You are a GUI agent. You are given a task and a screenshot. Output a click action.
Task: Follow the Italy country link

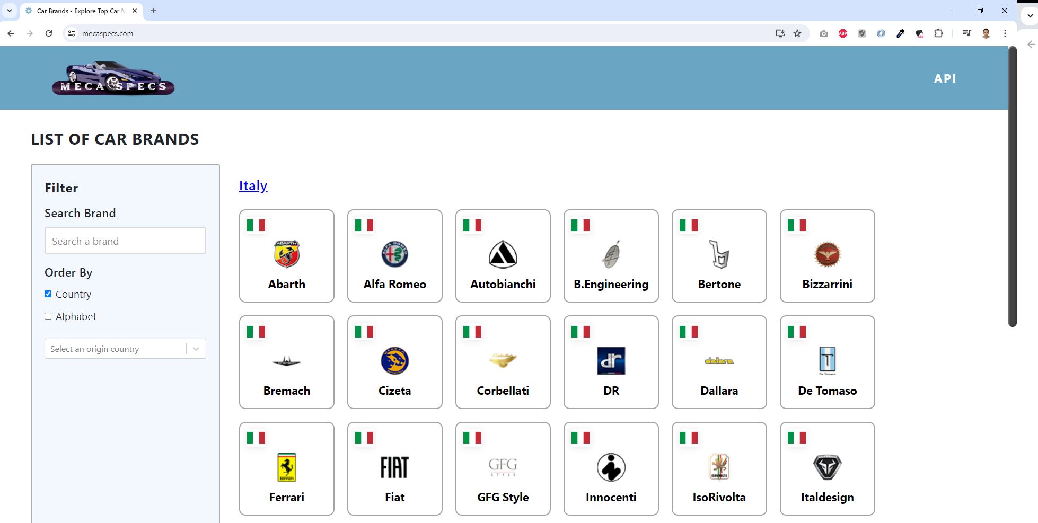click(253, 185)
